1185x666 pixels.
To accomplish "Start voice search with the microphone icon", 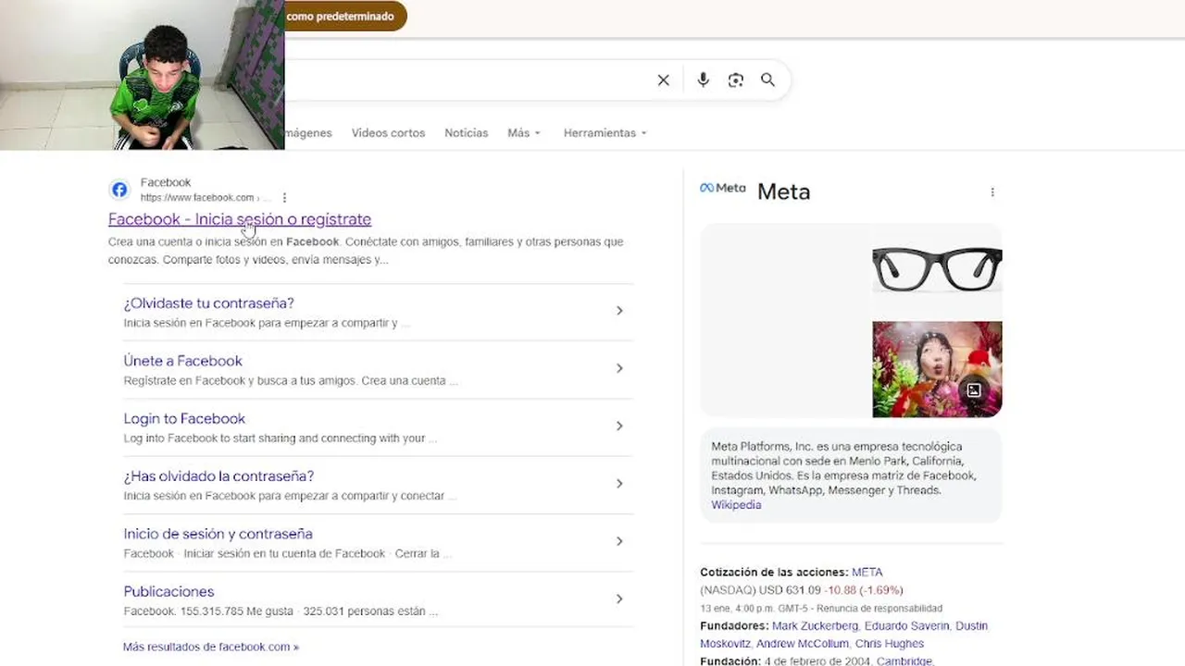I will 703,80.
